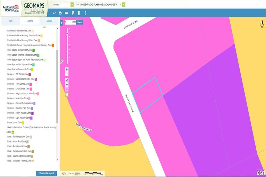266x177 pixels.
Task: Click the zoom level slider handle
Action: (x=67, y=34)
